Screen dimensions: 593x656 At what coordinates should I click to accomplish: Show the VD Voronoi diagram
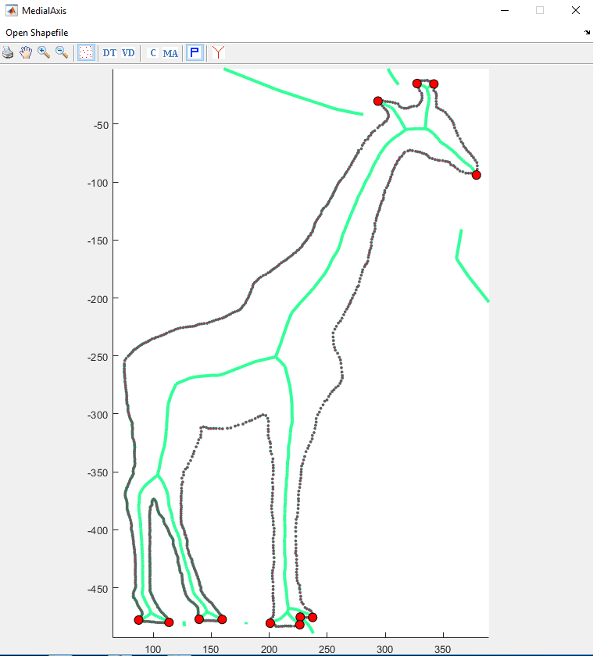pyautogui.click(x=128, y=53)
